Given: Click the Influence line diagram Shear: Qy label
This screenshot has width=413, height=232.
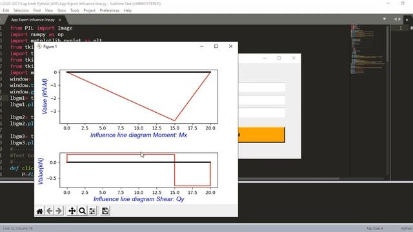Looking at the screenshot, I should coord(139,199).
